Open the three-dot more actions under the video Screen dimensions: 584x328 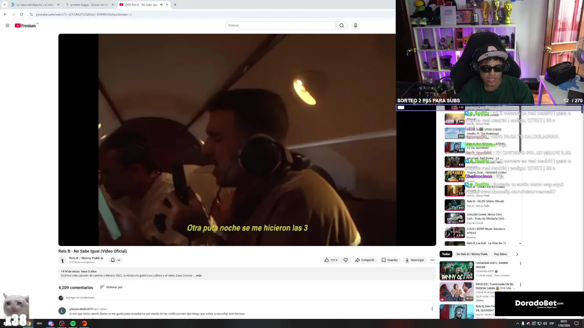point(433,260)
